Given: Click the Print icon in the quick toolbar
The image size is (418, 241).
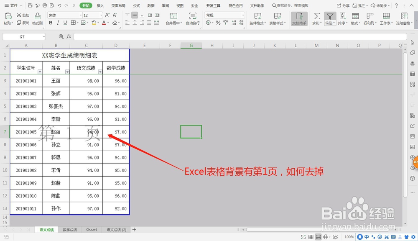Looking at the screenshot, I should (45, 5).
